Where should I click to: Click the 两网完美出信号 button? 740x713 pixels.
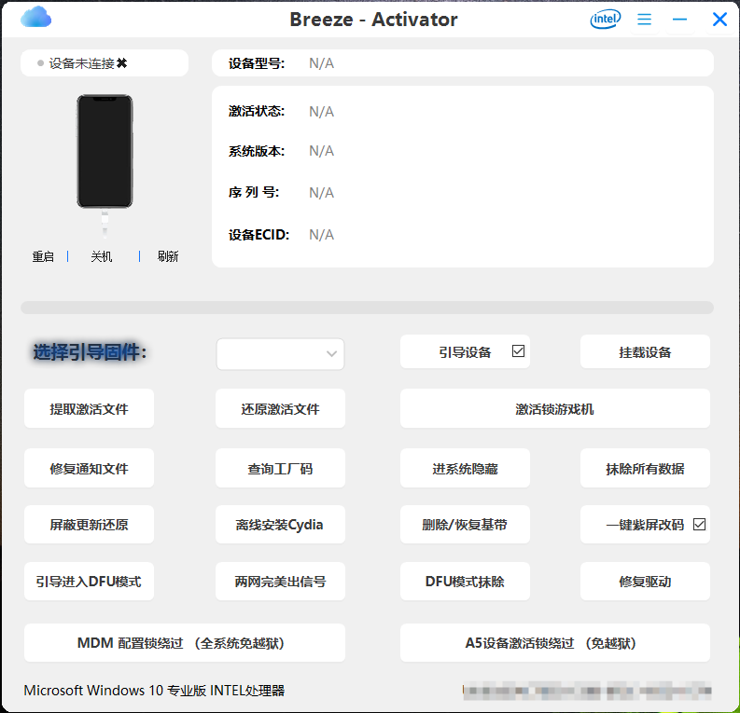click(x=280, y=581)
